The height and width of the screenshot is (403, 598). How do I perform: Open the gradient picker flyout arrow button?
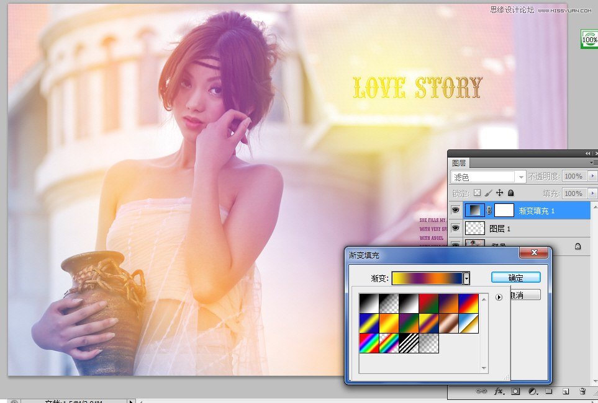[499, 297]
